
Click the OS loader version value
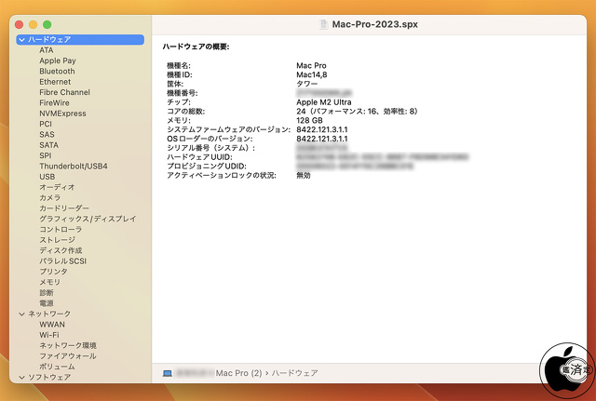[322, 139]
